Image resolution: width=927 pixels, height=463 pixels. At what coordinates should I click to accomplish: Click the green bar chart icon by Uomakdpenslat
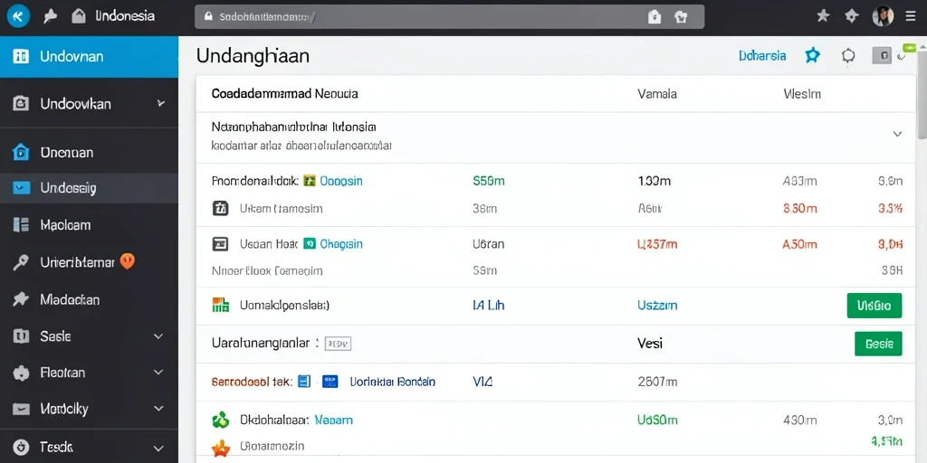(x=220, y=305)
